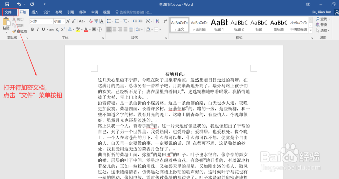Open the 布局 ribbon tab
The height and width of the screenshot is (179, 339).
pos(58,12)
